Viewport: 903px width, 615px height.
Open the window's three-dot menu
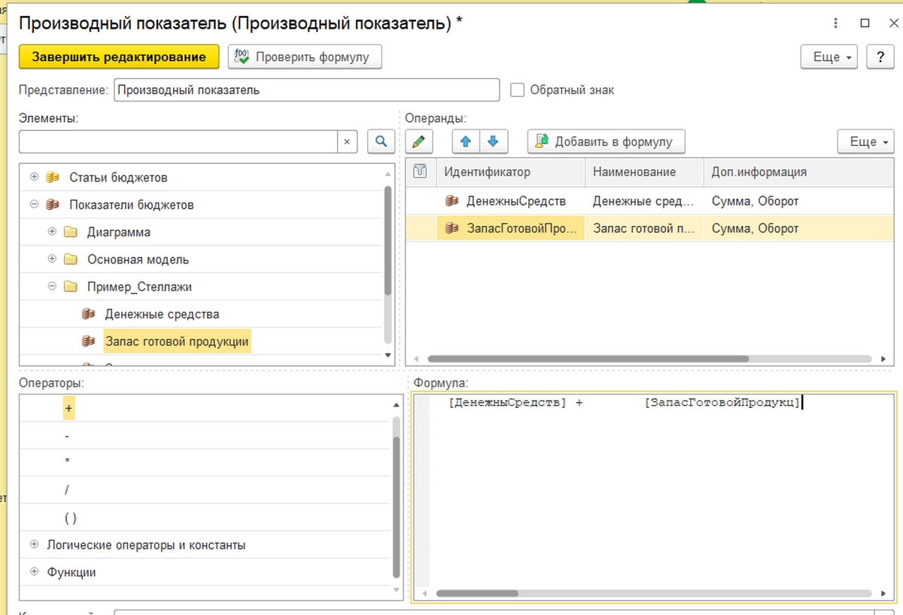point(834,23)
